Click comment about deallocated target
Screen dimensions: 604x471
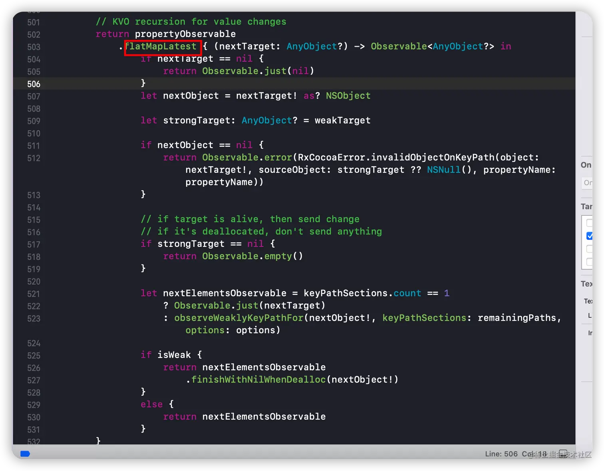(x=261, y=231)
